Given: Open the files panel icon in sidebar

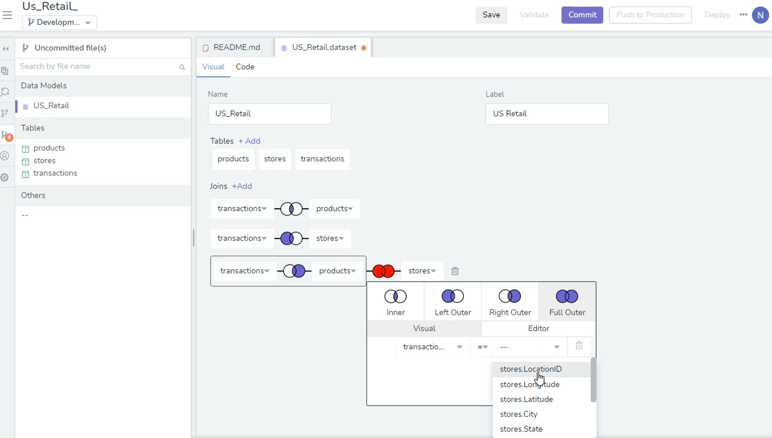Looking at the screenshot, I should point(4,70).
